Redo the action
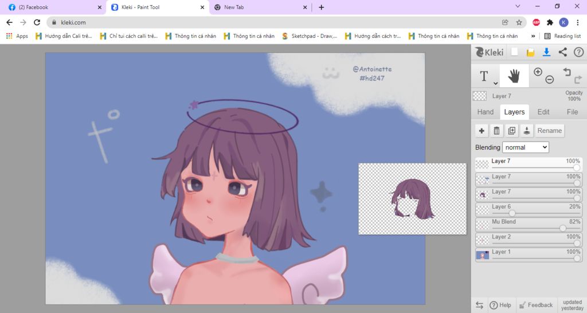Image resolution: width=587 pixels, height=313 pixels. point(578,79)
